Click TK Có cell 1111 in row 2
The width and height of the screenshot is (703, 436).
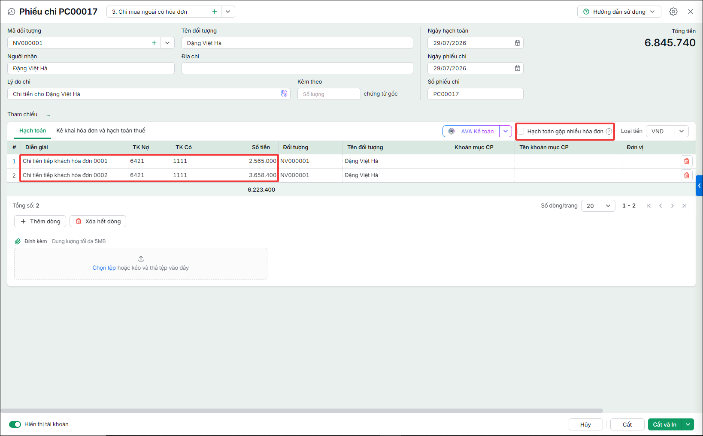pos(192,175)
